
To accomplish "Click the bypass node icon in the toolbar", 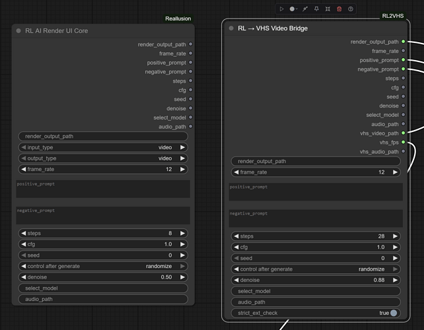I will 305,9.
